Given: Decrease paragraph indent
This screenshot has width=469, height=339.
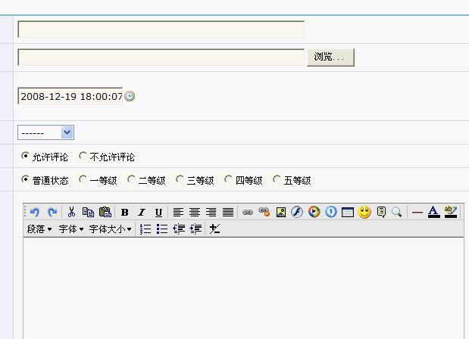Looking at the screenshot, I should (x=179, y=229).
